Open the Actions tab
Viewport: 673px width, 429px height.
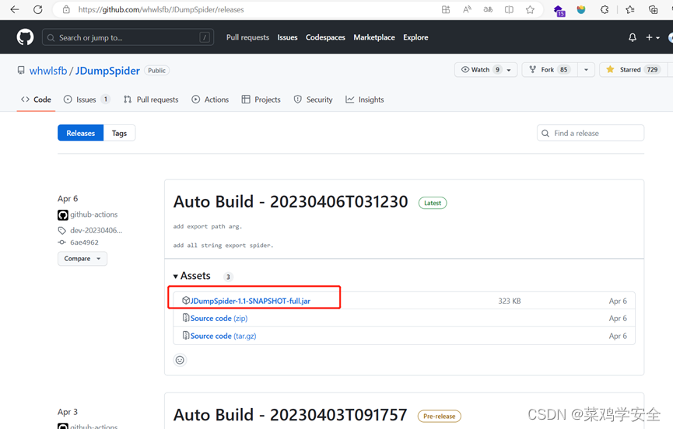click(x=210, y=99)
